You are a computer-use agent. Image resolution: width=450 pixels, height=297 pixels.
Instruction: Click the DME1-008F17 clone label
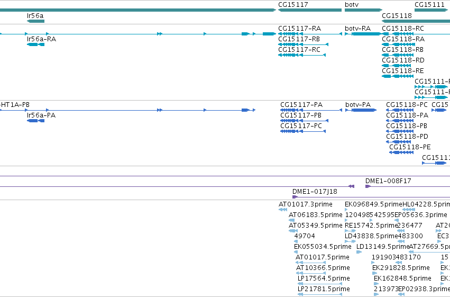tap(388, 181)
